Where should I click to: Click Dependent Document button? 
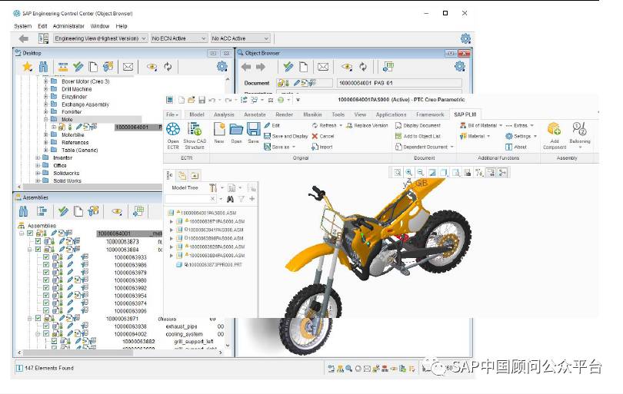[x=425, y=147]
